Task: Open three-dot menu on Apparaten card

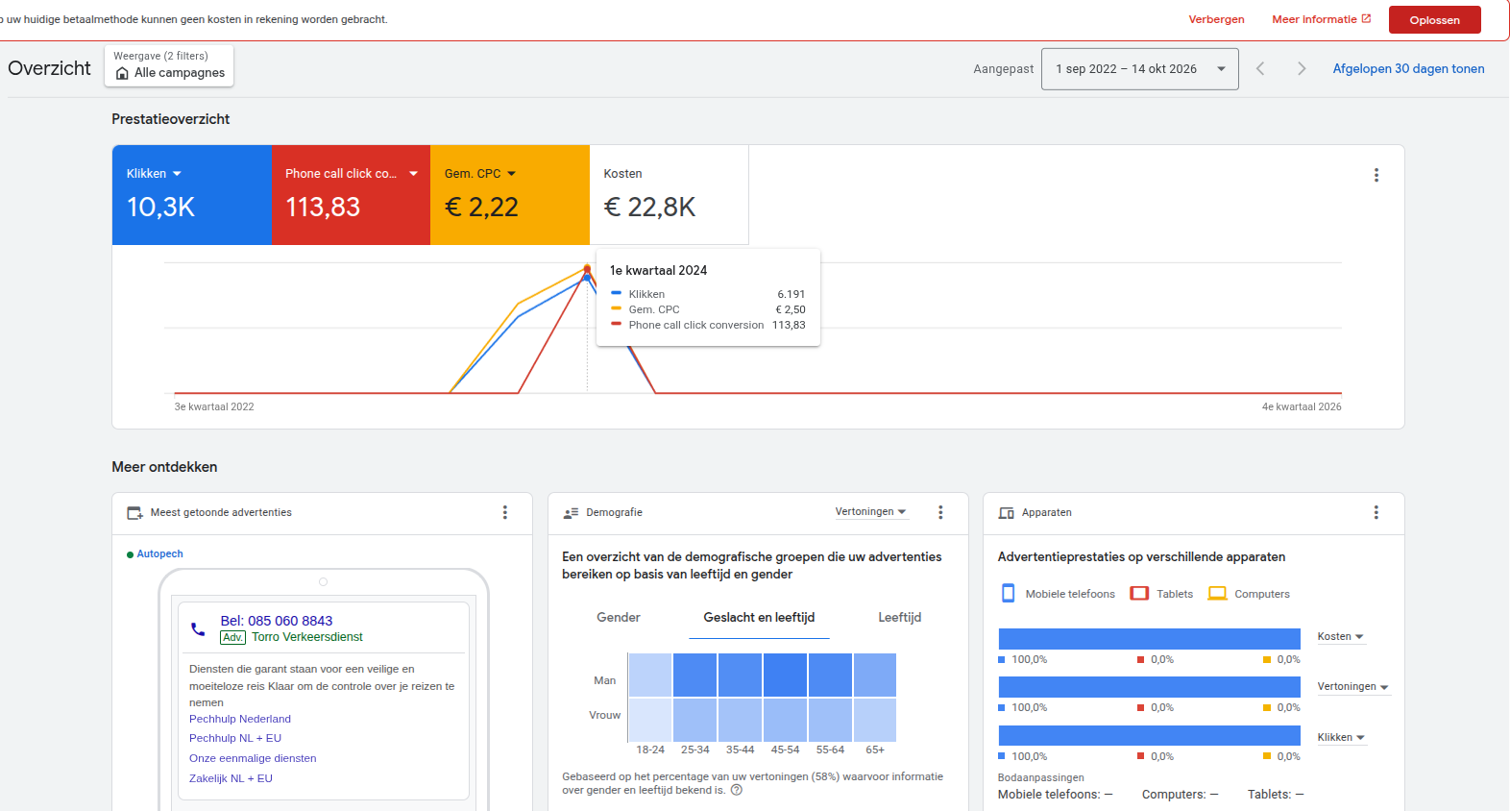Action: click(1376, 513)
